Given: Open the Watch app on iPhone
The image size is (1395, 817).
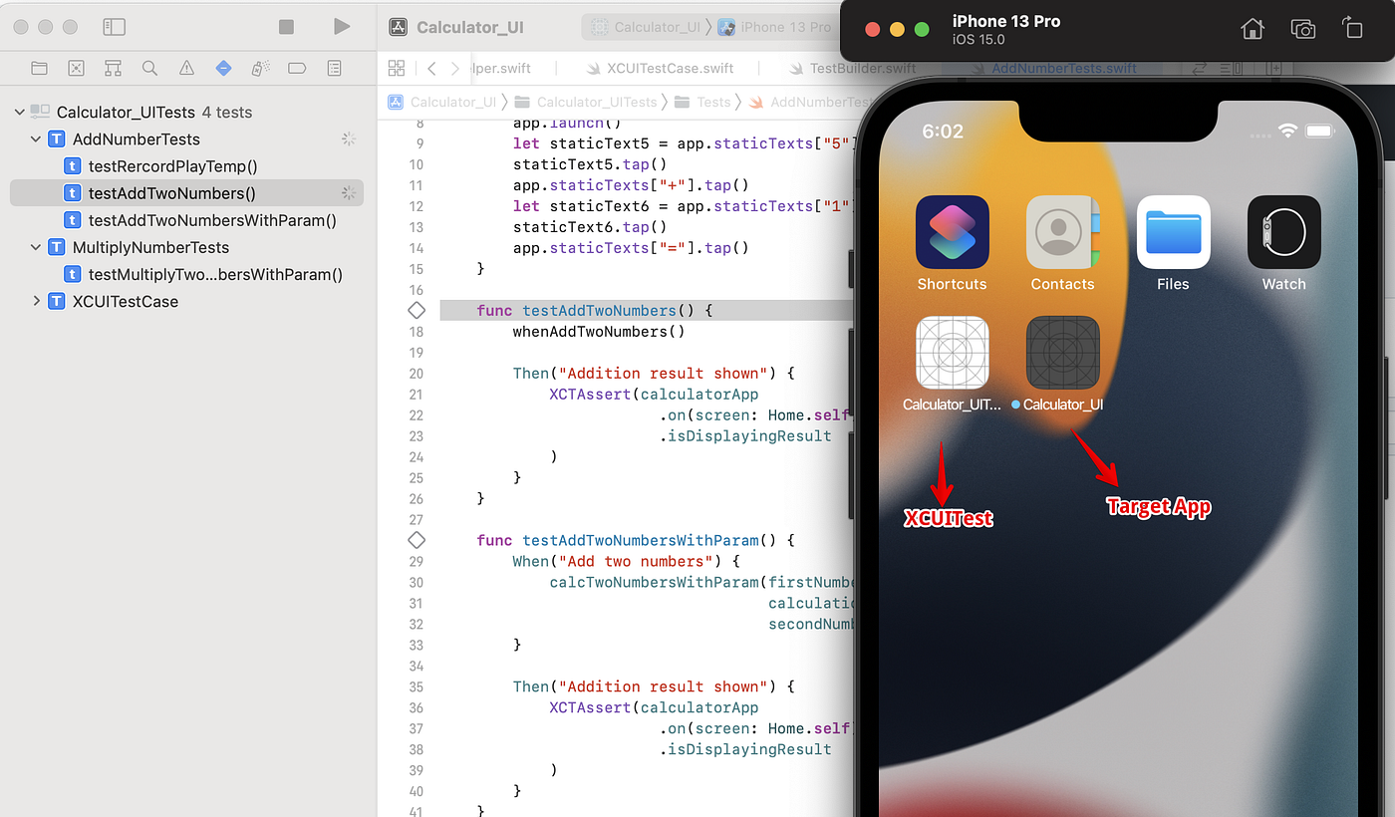Looking at the screenshot, I should (1283, 232).
